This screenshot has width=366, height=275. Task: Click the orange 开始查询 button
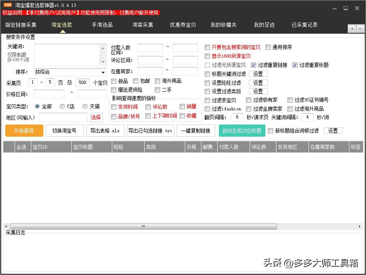[x=24, y=131]
